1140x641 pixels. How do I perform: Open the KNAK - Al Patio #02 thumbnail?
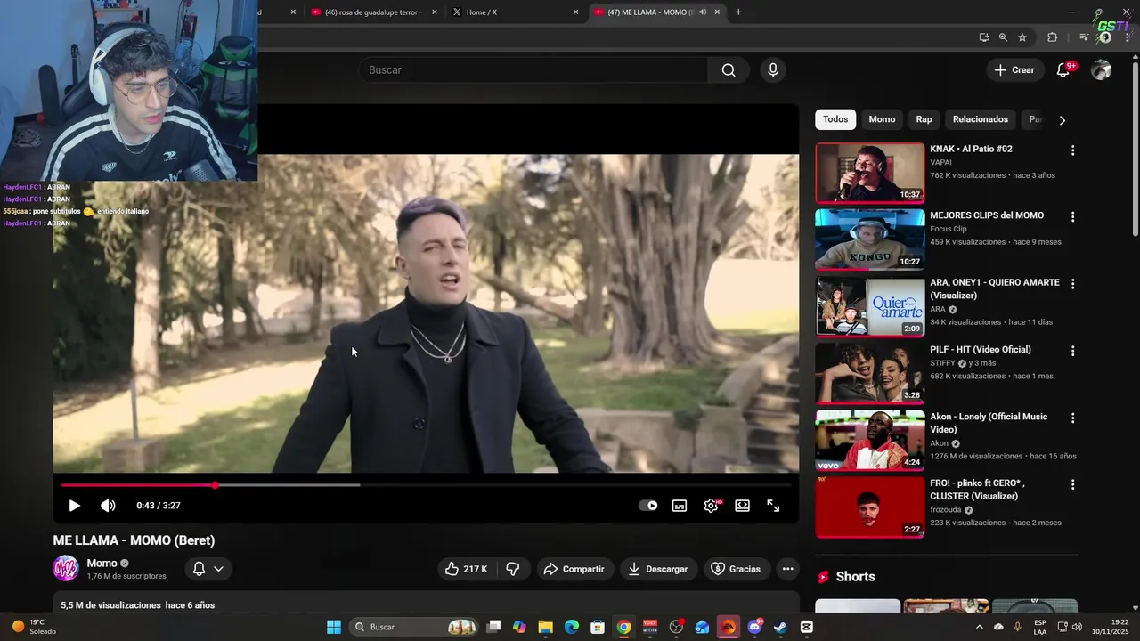pyautogui.click(x=870, y=173)
